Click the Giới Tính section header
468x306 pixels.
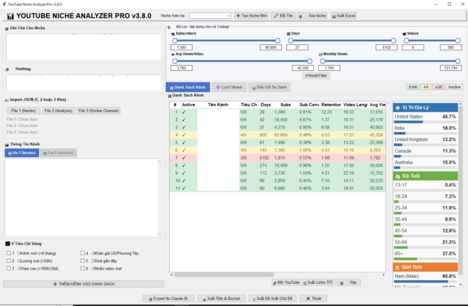click(425, 267)
